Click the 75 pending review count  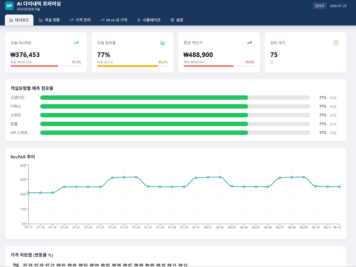[274, 55]
